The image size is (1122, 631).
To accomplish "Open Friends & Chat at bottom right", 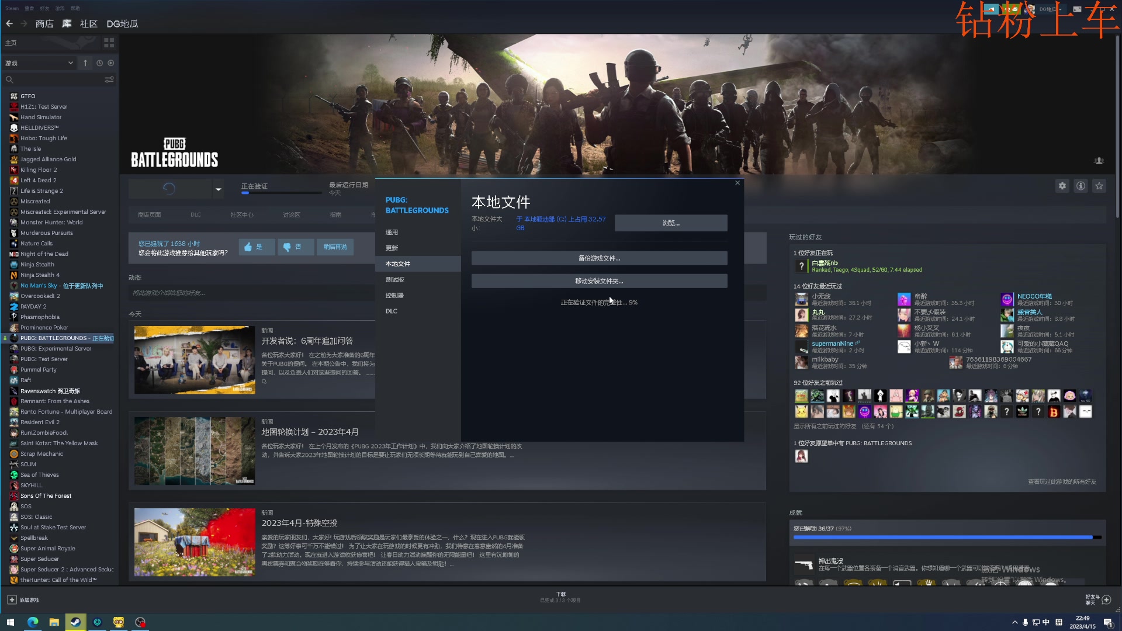I will pos(1099,600).
